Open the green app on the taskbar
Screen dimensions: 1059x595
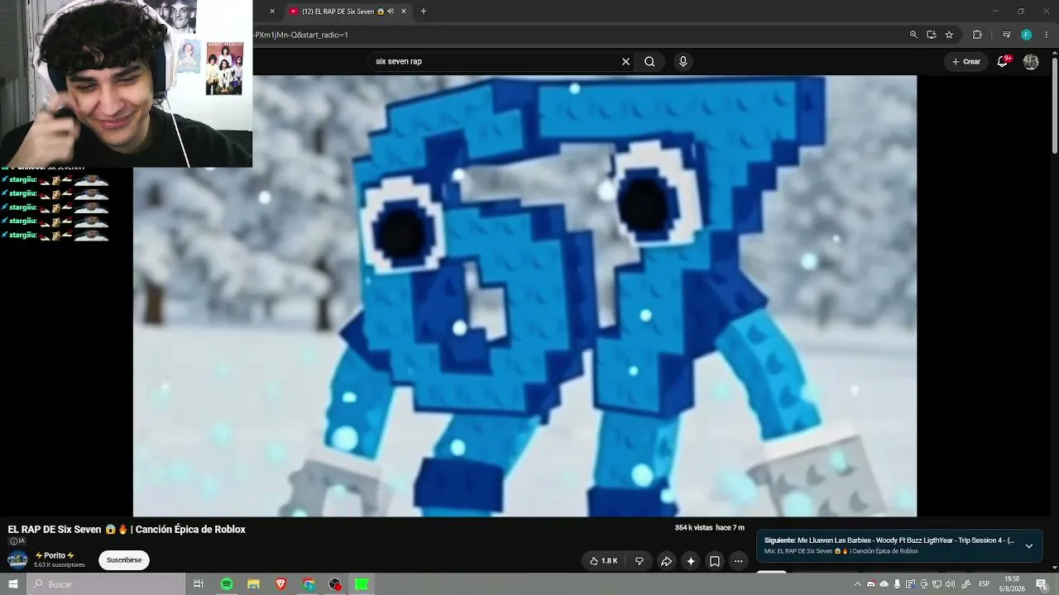362,584
